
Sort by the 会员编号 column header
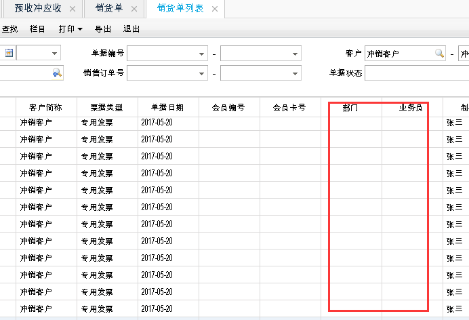[x=229, y=107]
